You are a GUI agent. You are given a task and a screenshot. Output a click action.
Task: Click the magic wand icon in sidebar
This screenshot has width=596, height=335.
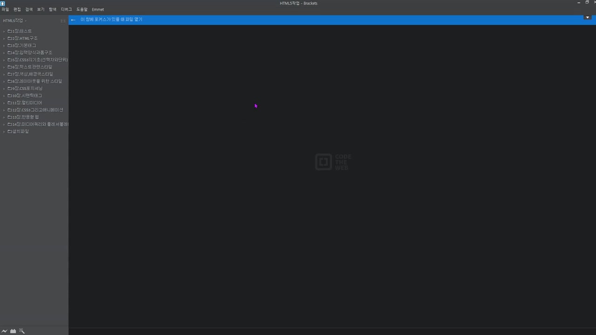pos(22,331)
